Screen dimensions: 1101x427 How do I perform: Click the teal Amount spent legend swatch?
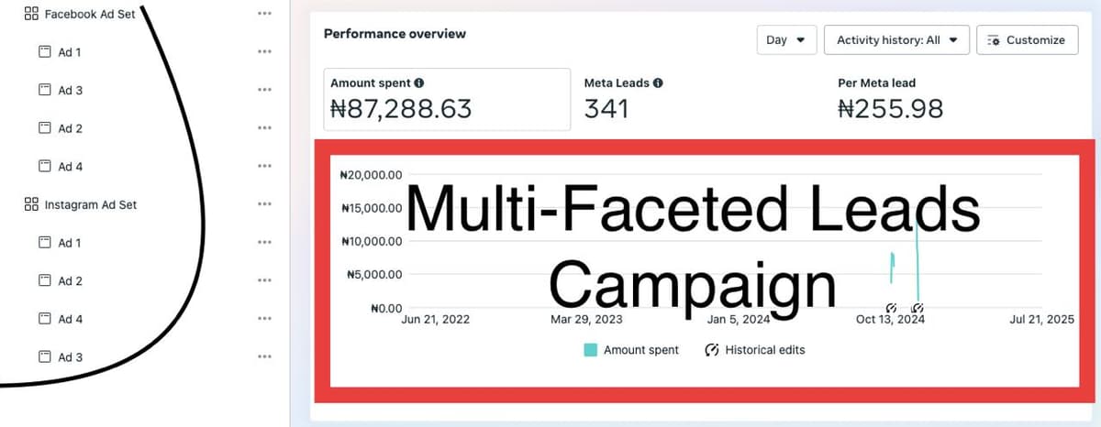(592, 350)
